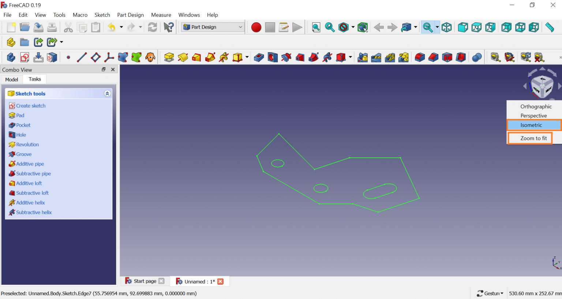The width and height of the screenshot is (562, 299).
Task: Select Isometric in the view menu
Action: click(531, 125)
